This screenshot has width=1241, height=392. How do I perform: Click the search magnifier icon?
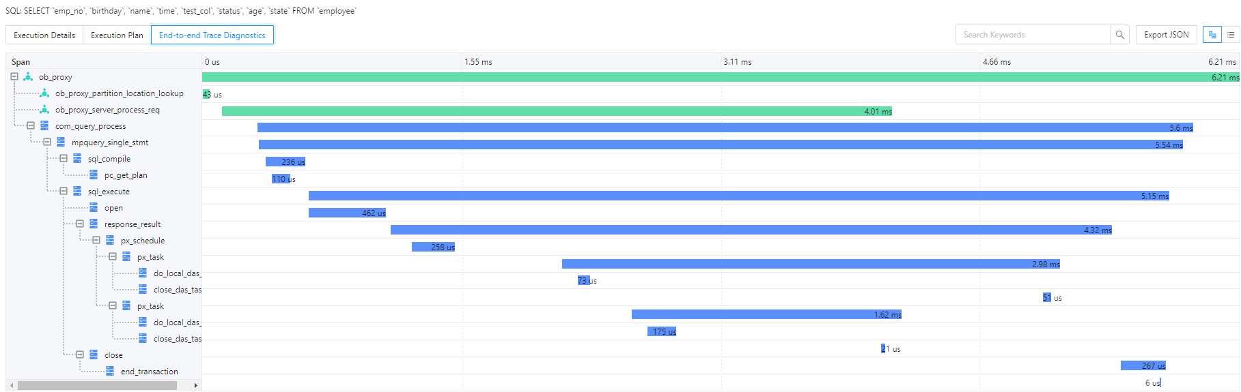1119,35
